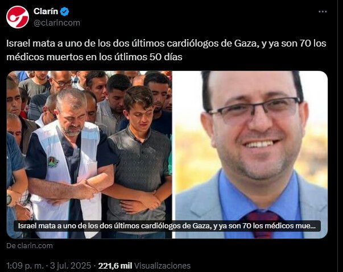343x272 pixels.
Task: Click the 3 jul. 2025 date
Action: (71, 266)
